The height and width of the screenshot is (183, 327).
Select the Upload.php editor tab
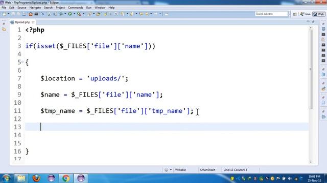pyautogui.click(x=22, y=22)
